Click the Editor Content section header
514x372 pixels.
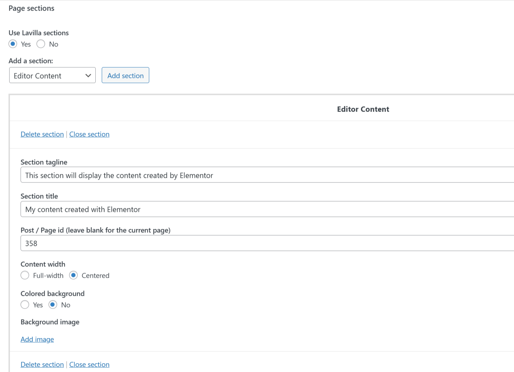363,109
